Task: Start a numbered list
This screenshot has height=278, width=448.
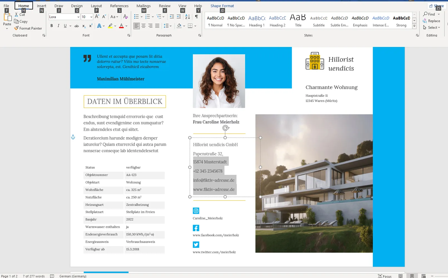Action: pyautogui.click(x=148, y=17)
